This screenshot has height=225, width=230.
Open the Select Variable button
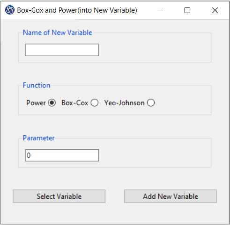click(59, 196)
